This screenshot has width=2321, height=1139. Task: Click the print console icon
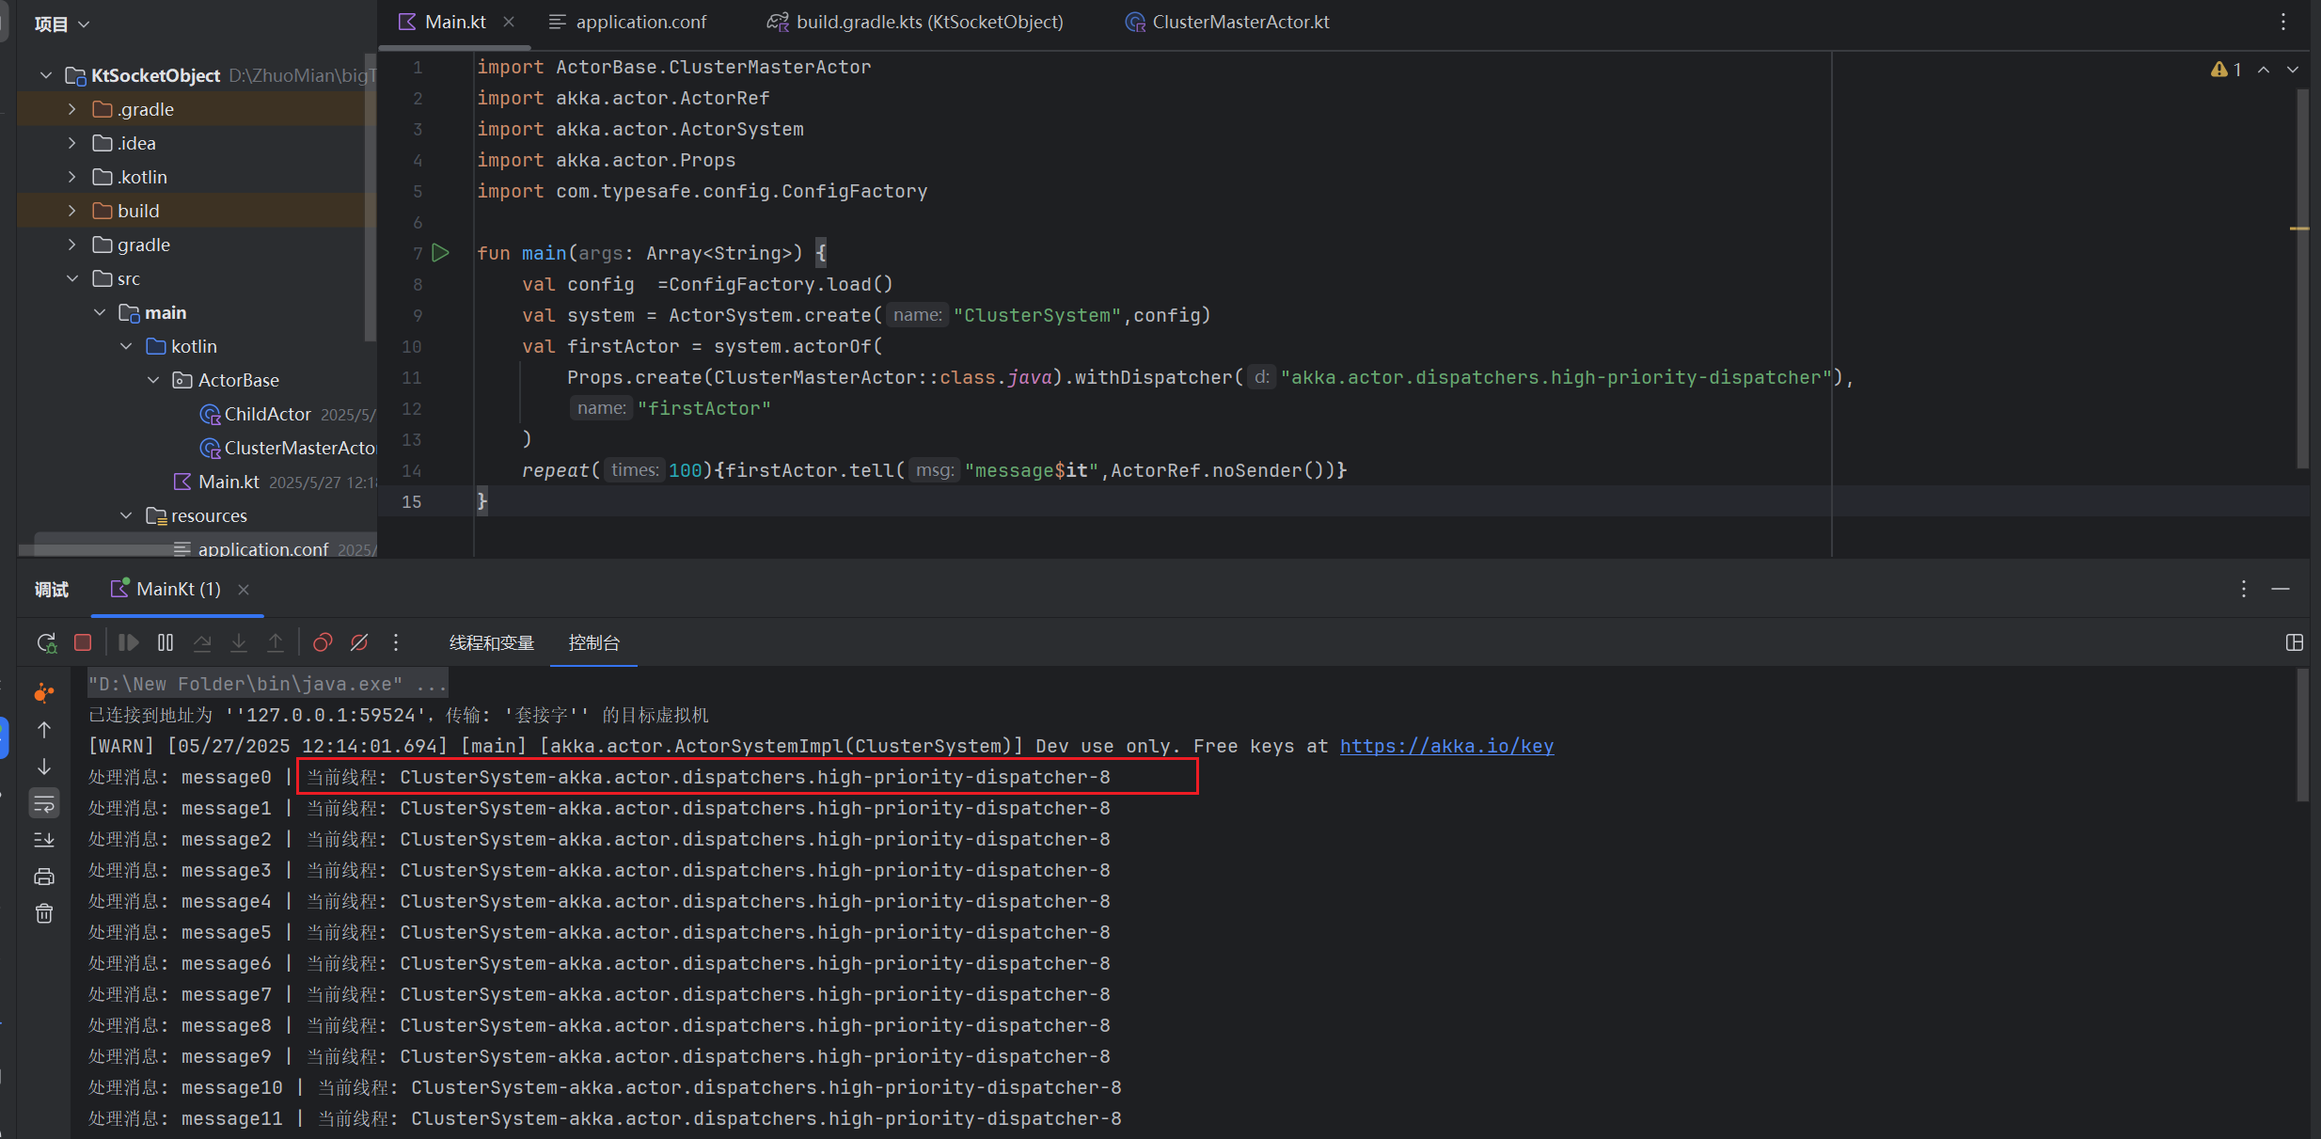(44, 877)
